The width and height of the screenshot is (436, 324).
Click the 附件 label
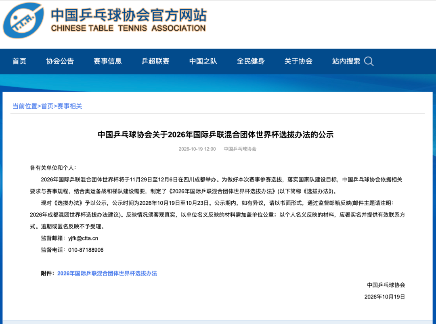[x=48, y=274]
